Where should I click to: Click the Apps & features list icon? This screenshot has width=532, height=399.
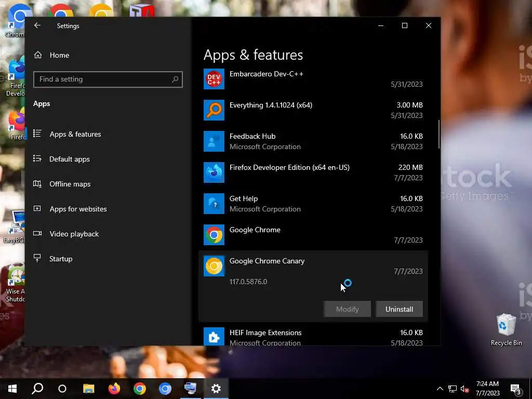[x=37, y=134]
